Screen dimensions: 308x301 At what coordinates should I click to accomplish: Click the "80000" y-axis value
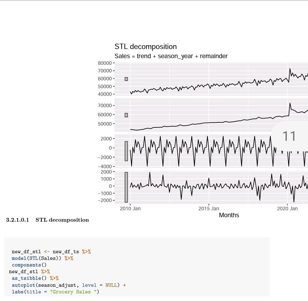[105, 63]
